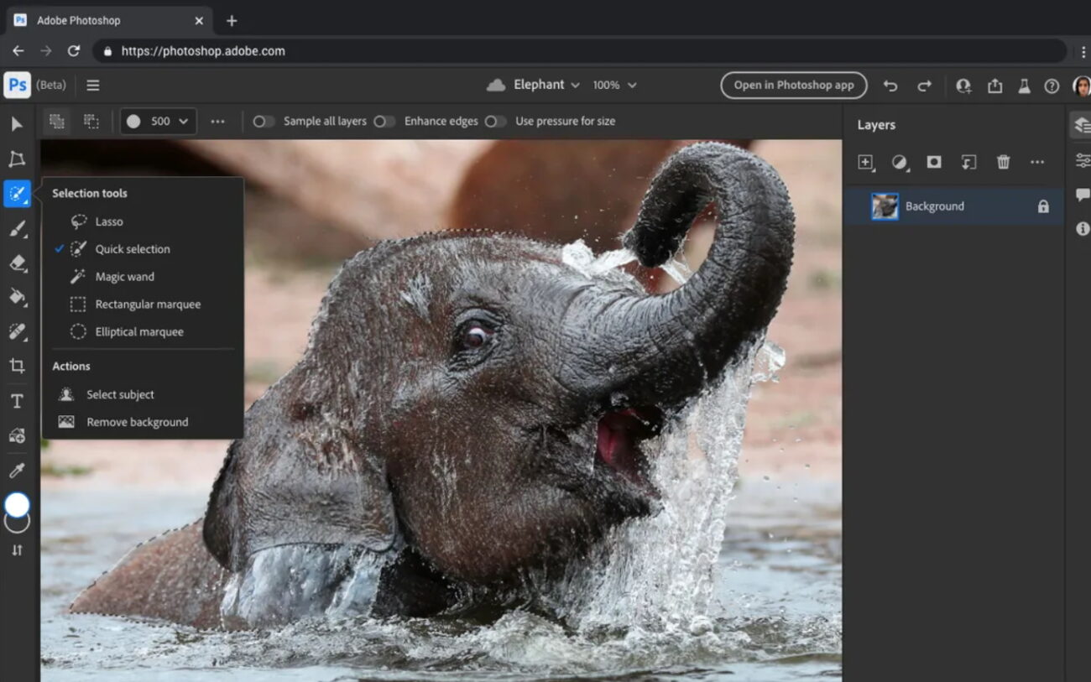Click the photoshop.adobe.com address bar
Screen dimensions: 1091x682
pyautogui.click(x=579, y=51)
